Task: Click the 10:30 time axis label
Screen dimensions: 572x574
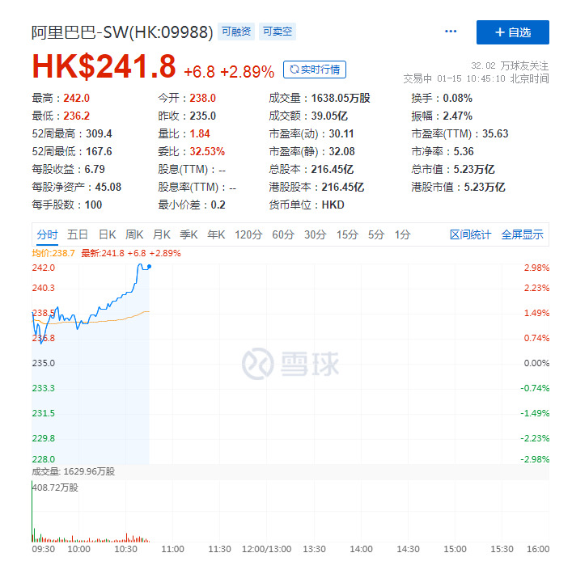Action: click(125, 549)
